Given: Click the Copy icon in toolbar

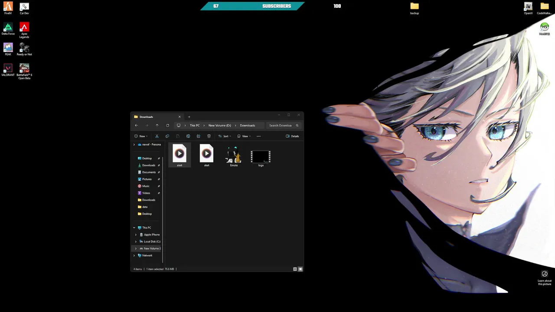Looking at the screenshot, I should [x=167, y=136].
